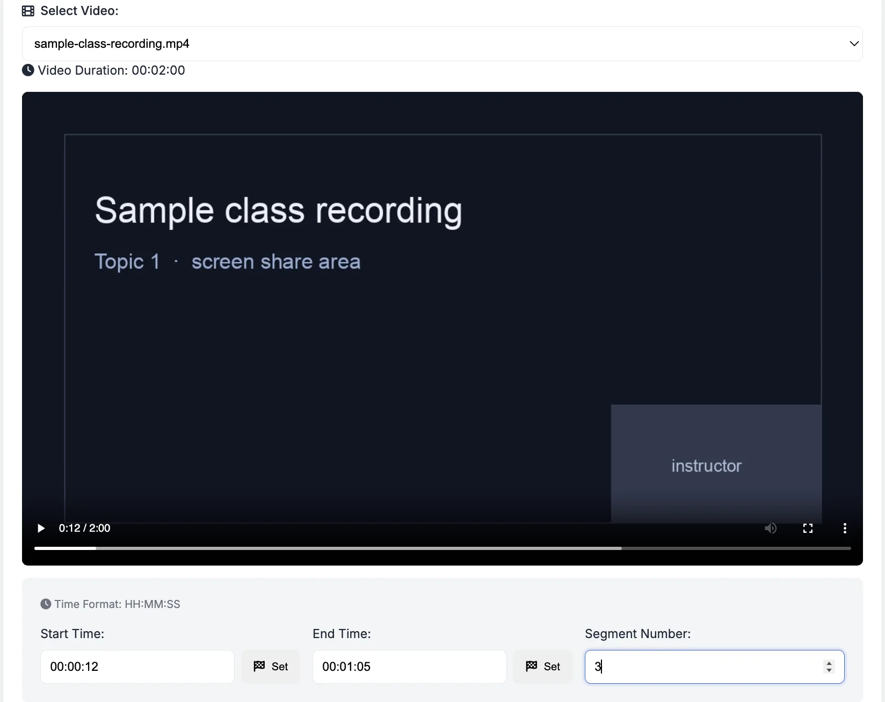Click the instructor thumbnail in the video
885x702 pixels.
tap(716, 463)
